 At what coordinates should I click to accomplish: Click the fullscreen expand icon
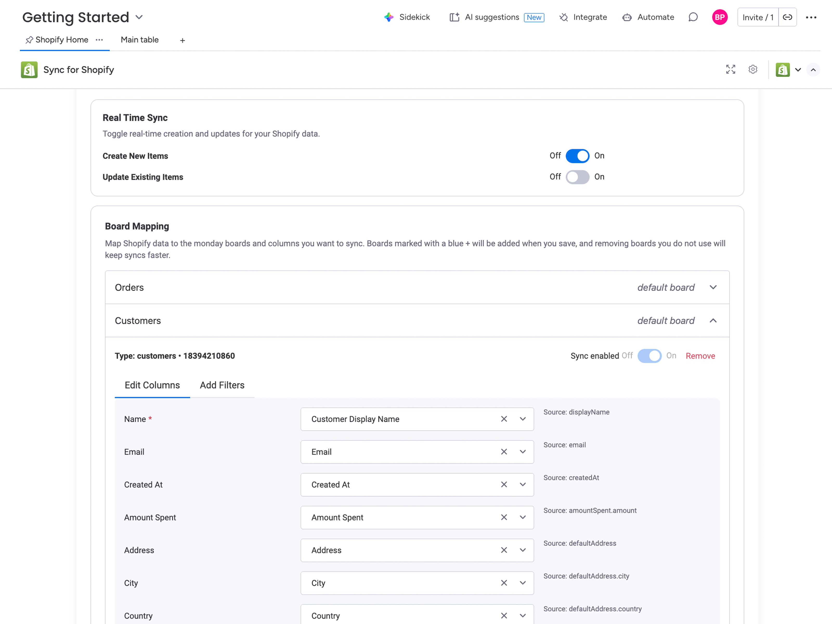[730, 70]
